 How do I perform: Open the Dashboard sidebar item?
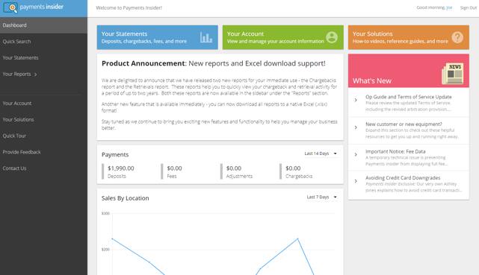point(43,25)
